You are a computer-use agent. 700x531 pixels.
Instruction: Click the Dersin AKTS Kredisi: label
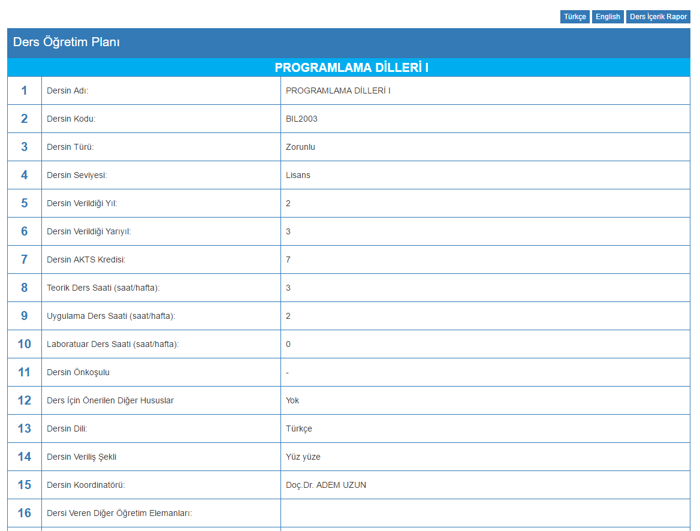[x=86, y=260]
